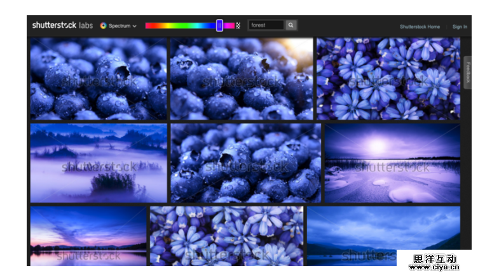Select the top-right blue hyacinth flowers image

click(x=388, y=79)
